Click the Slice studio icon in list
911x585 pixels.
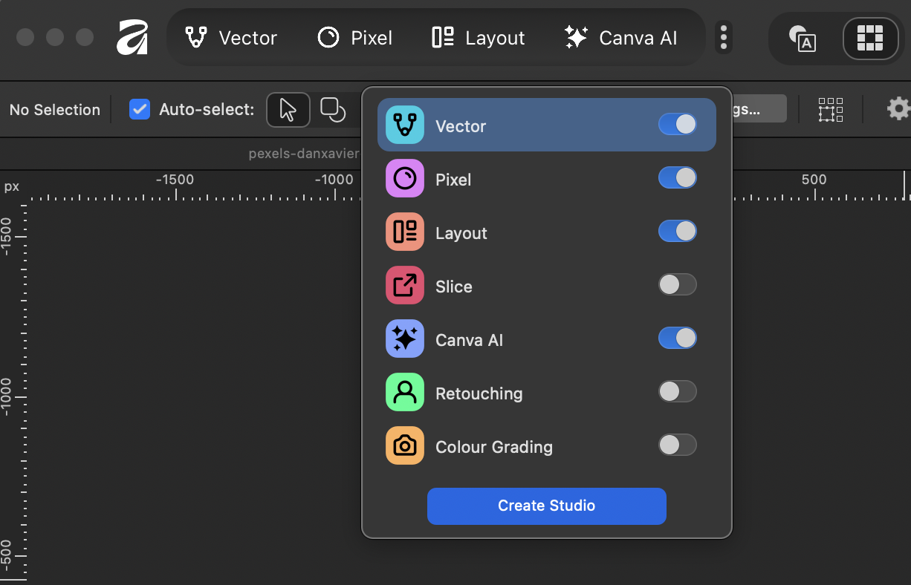tap(404, 286)
